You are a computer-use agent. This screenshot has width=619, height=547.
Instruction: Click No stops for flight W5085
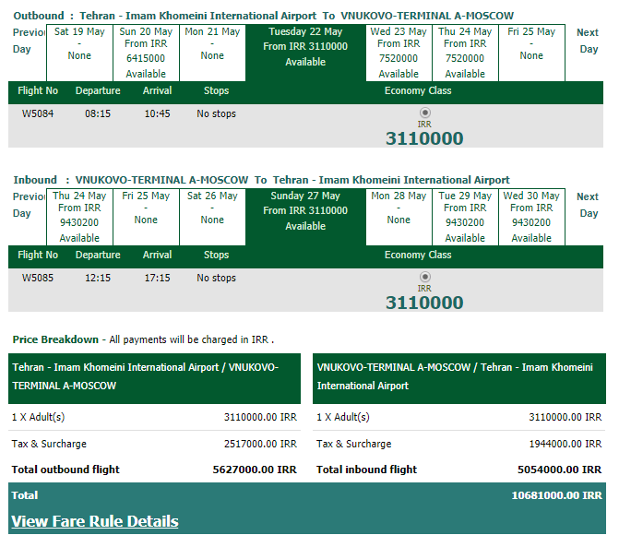(217, 278)
